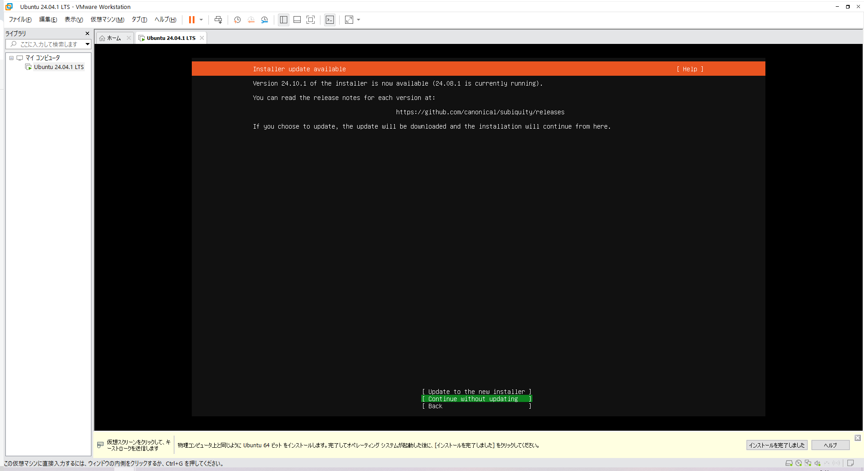
Task: Revert to the previous snapshot icon
Action: [251, 20]
